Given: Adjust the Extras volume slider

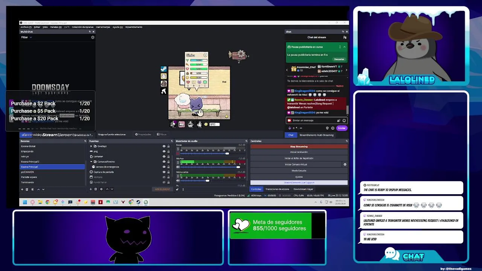Looking at the screenshot, I should 227,154.
